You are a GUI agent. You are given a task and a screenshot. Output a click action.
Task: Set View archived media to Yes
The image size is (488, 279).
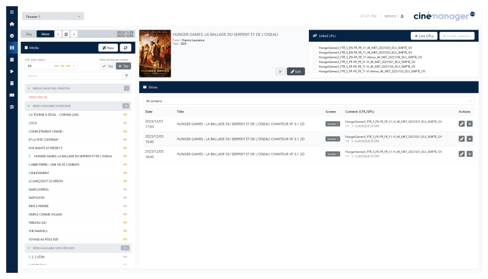click(x=106, y=66)
